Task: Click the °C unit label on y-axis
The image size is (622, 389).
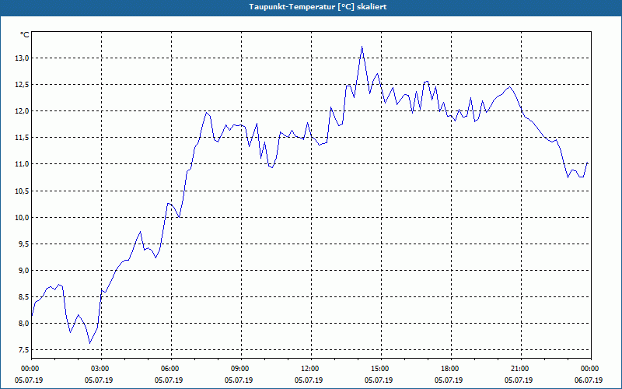Action: (x=24, y=35)
